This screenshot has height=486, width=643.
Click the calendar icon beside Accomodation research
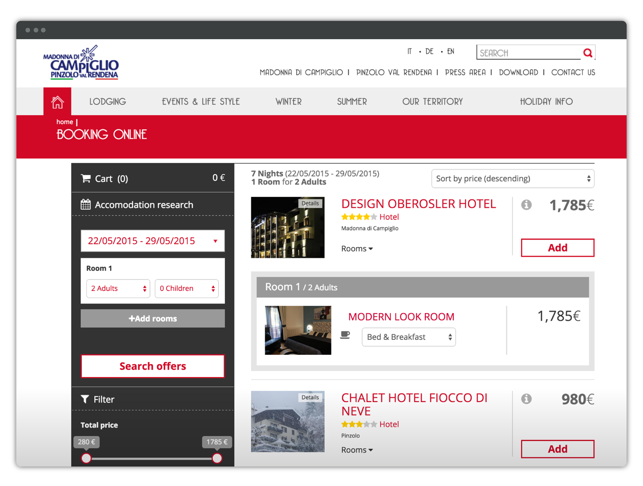86,204
